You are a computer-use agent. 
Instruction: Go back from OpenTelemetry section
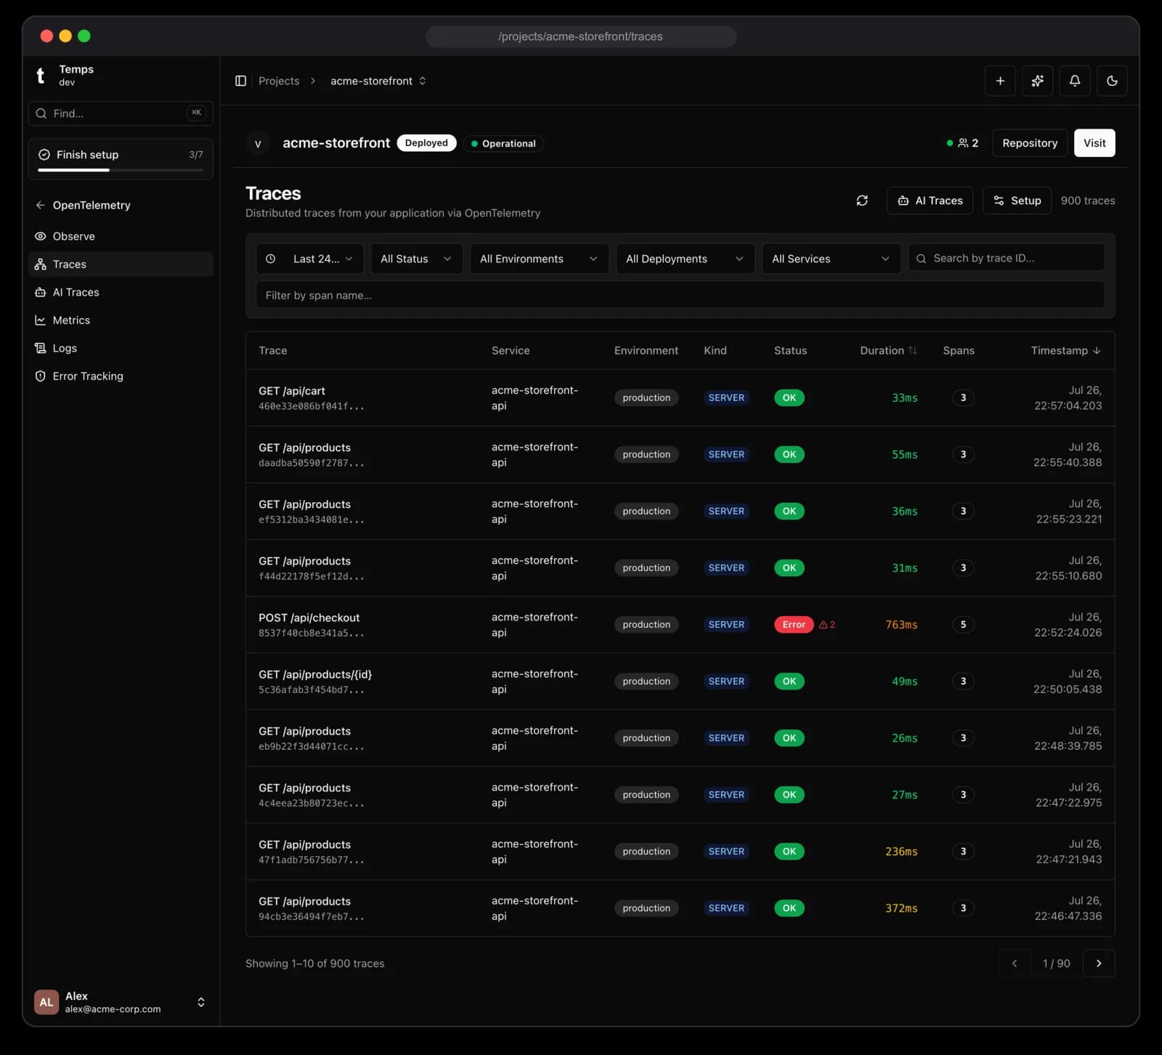(x=41, y=205)
